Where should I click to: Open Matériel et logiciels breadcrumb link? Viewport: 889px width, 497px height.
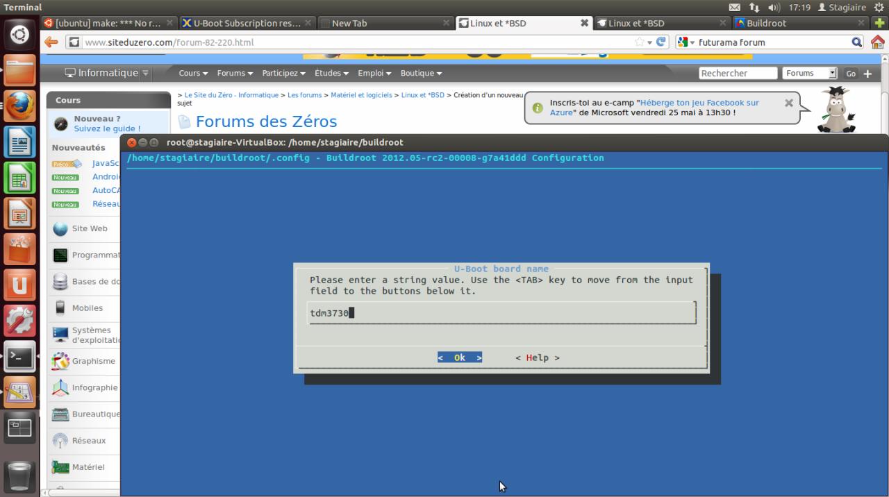361,95
